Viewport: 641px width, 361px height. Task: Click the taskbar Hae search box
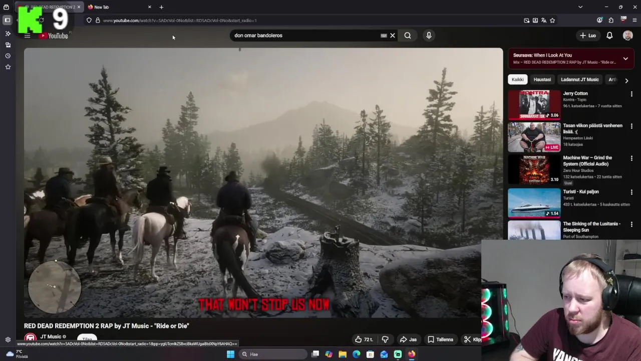pos(272,354)
